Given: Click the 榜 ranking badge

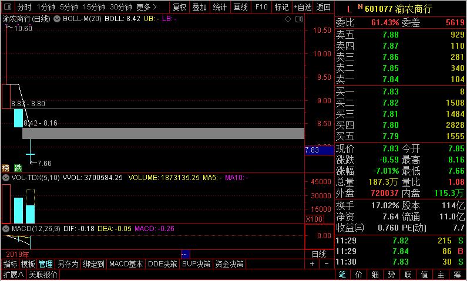Looking at the screenshot, I should [x=6, y=168].
